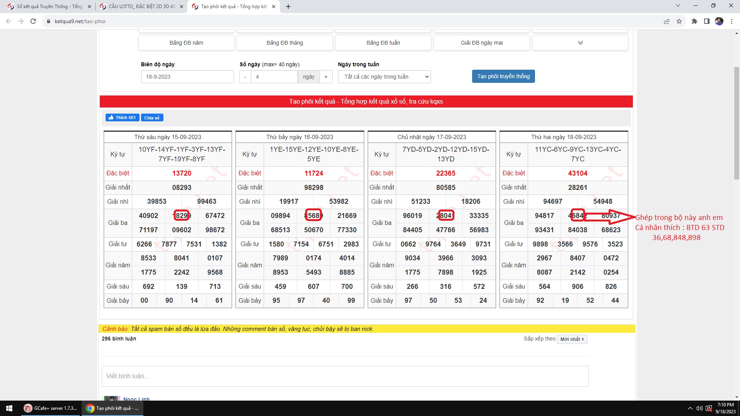
Task: Click the GCafe+ server taskbar icon
Action: coord(51,408)
